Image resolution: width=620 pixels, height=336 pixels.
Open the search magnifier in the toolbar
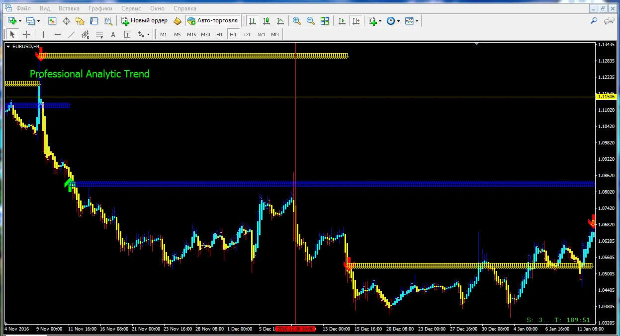pyautogui.click(x=594, y=21)
